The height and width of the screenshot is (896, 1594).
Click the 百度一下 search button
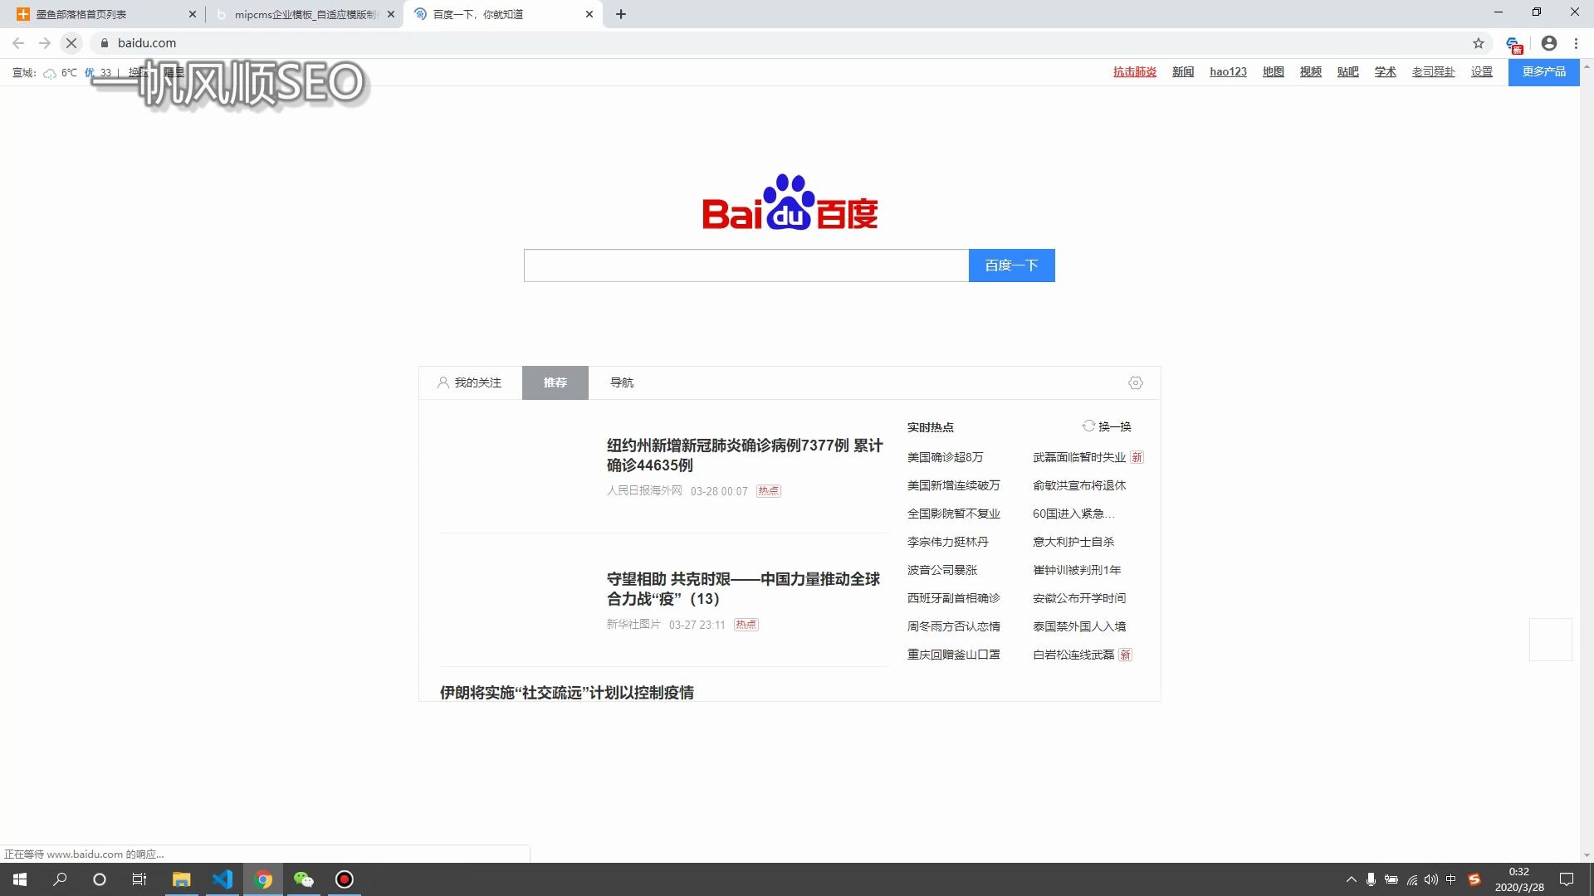tap(1012, 265)
